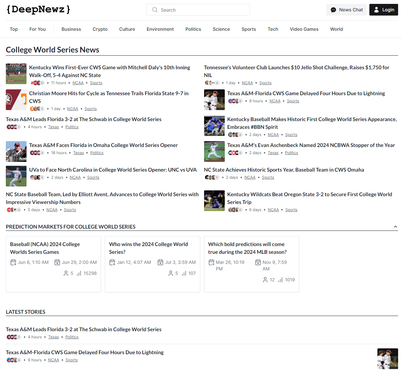Click calendar icon beside Nov 9, 7:59 AM
The image size is (402, 372).
(x=258, y=262)
